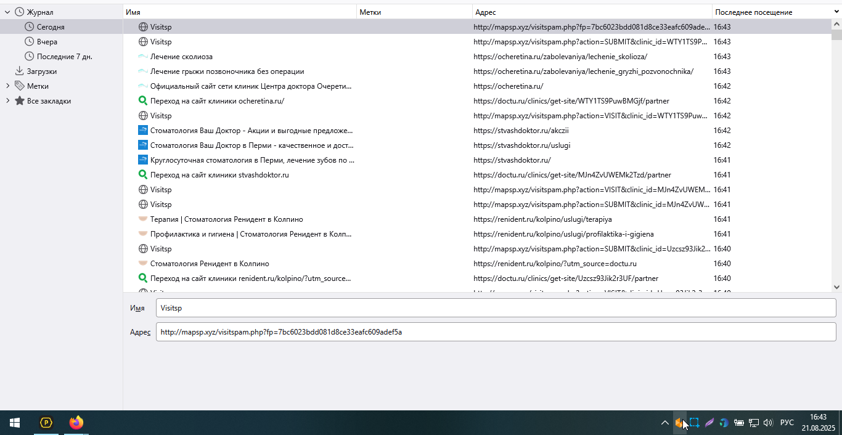
Task: Open the column picker at header's right edge
Action: [x=836, y=12]
